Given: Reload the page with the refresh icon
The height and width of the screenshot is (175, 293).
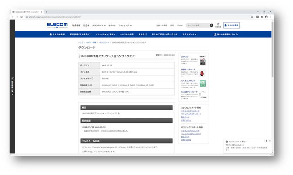Looking at the screenshot, I should [22, 17].
